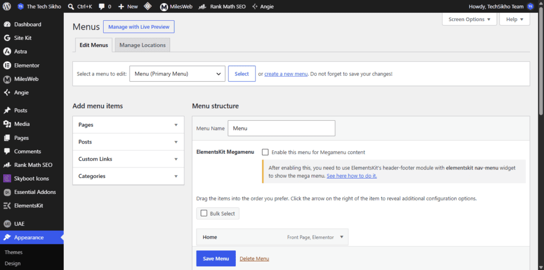Screen dimensions: 544x270
Task: Click the Essential Addons icon
Action: (x=7, y=192)
